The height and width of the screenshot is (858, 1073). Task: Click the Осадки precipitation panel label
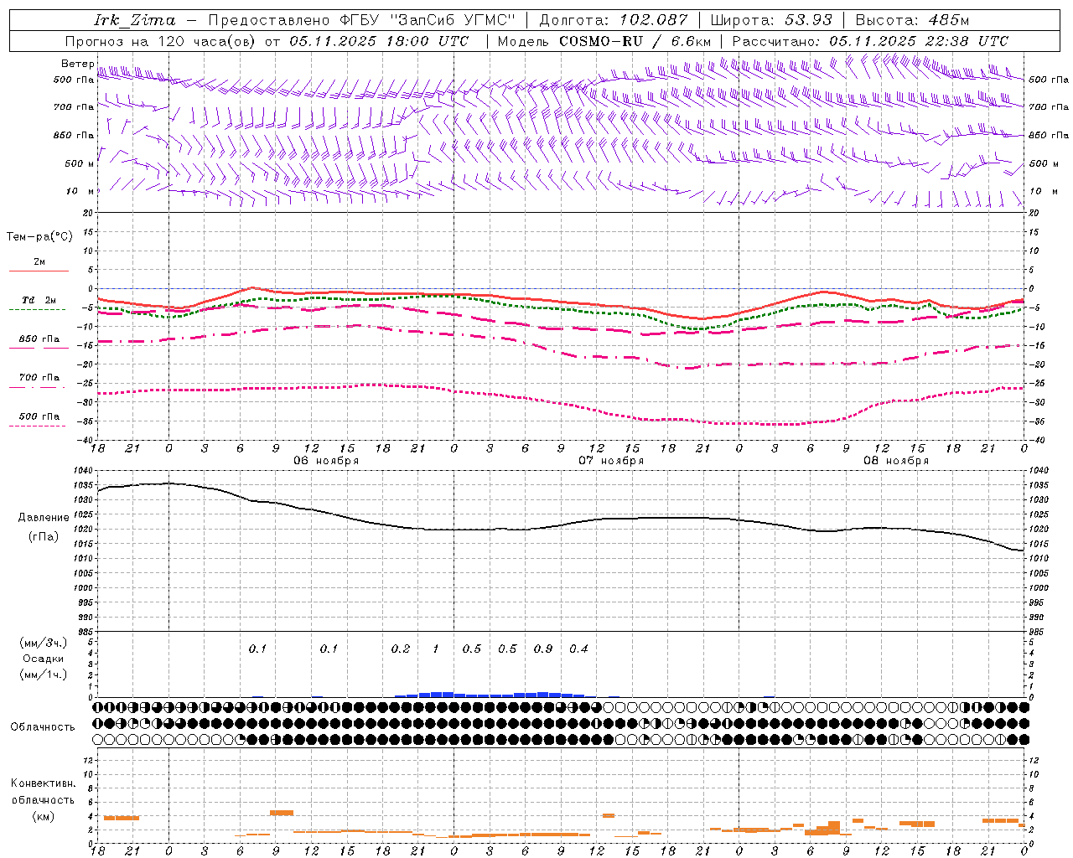point(44,659)
